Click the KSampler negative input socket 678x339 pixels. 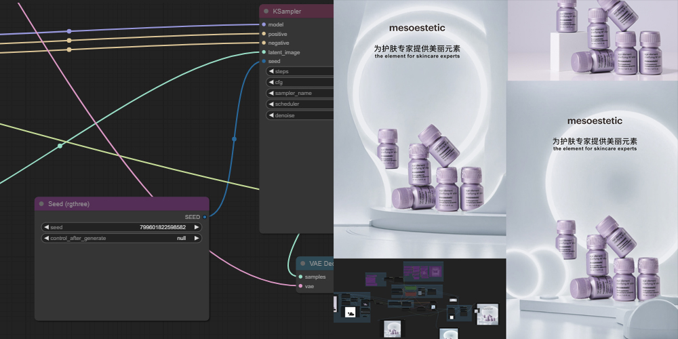pyautogui.click(x=264, y=43)
